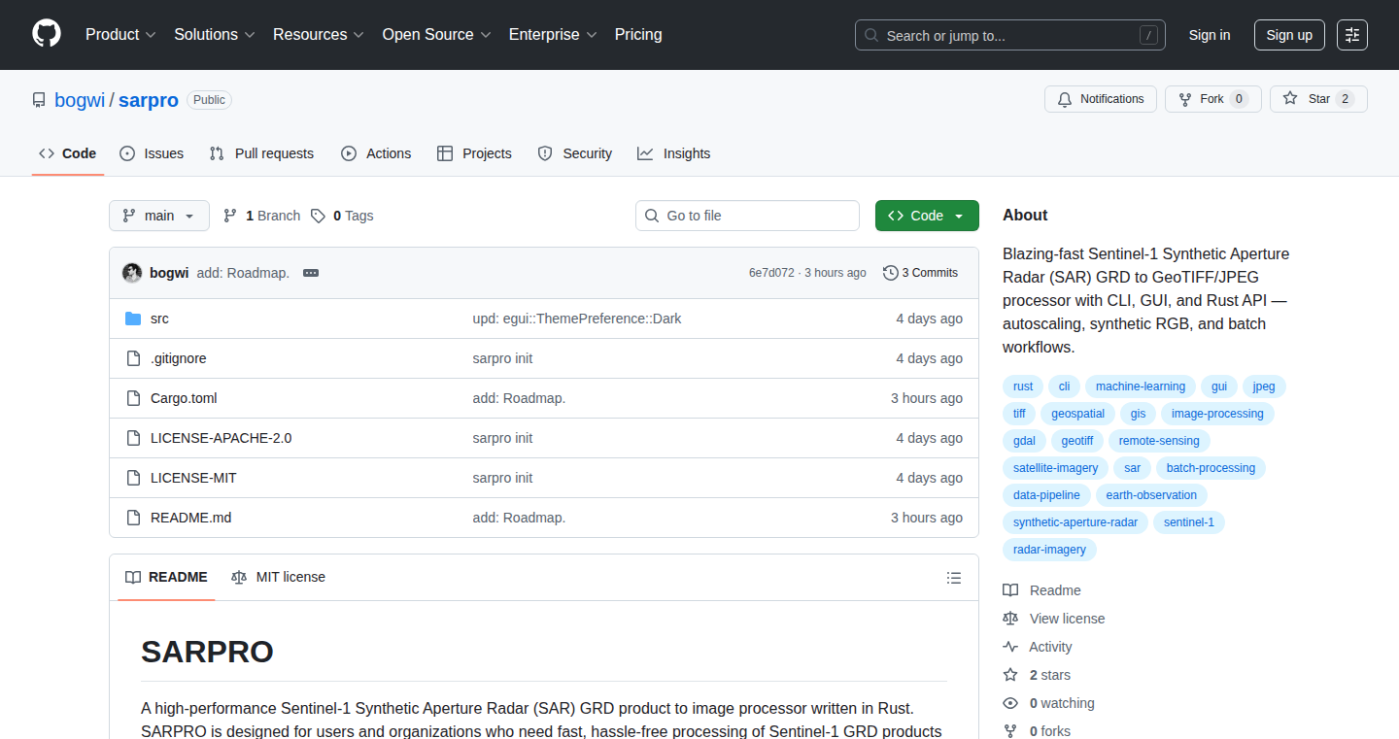Sign in to GitHub
This screenshot has height=739, width=1399.
[1210, 35]
